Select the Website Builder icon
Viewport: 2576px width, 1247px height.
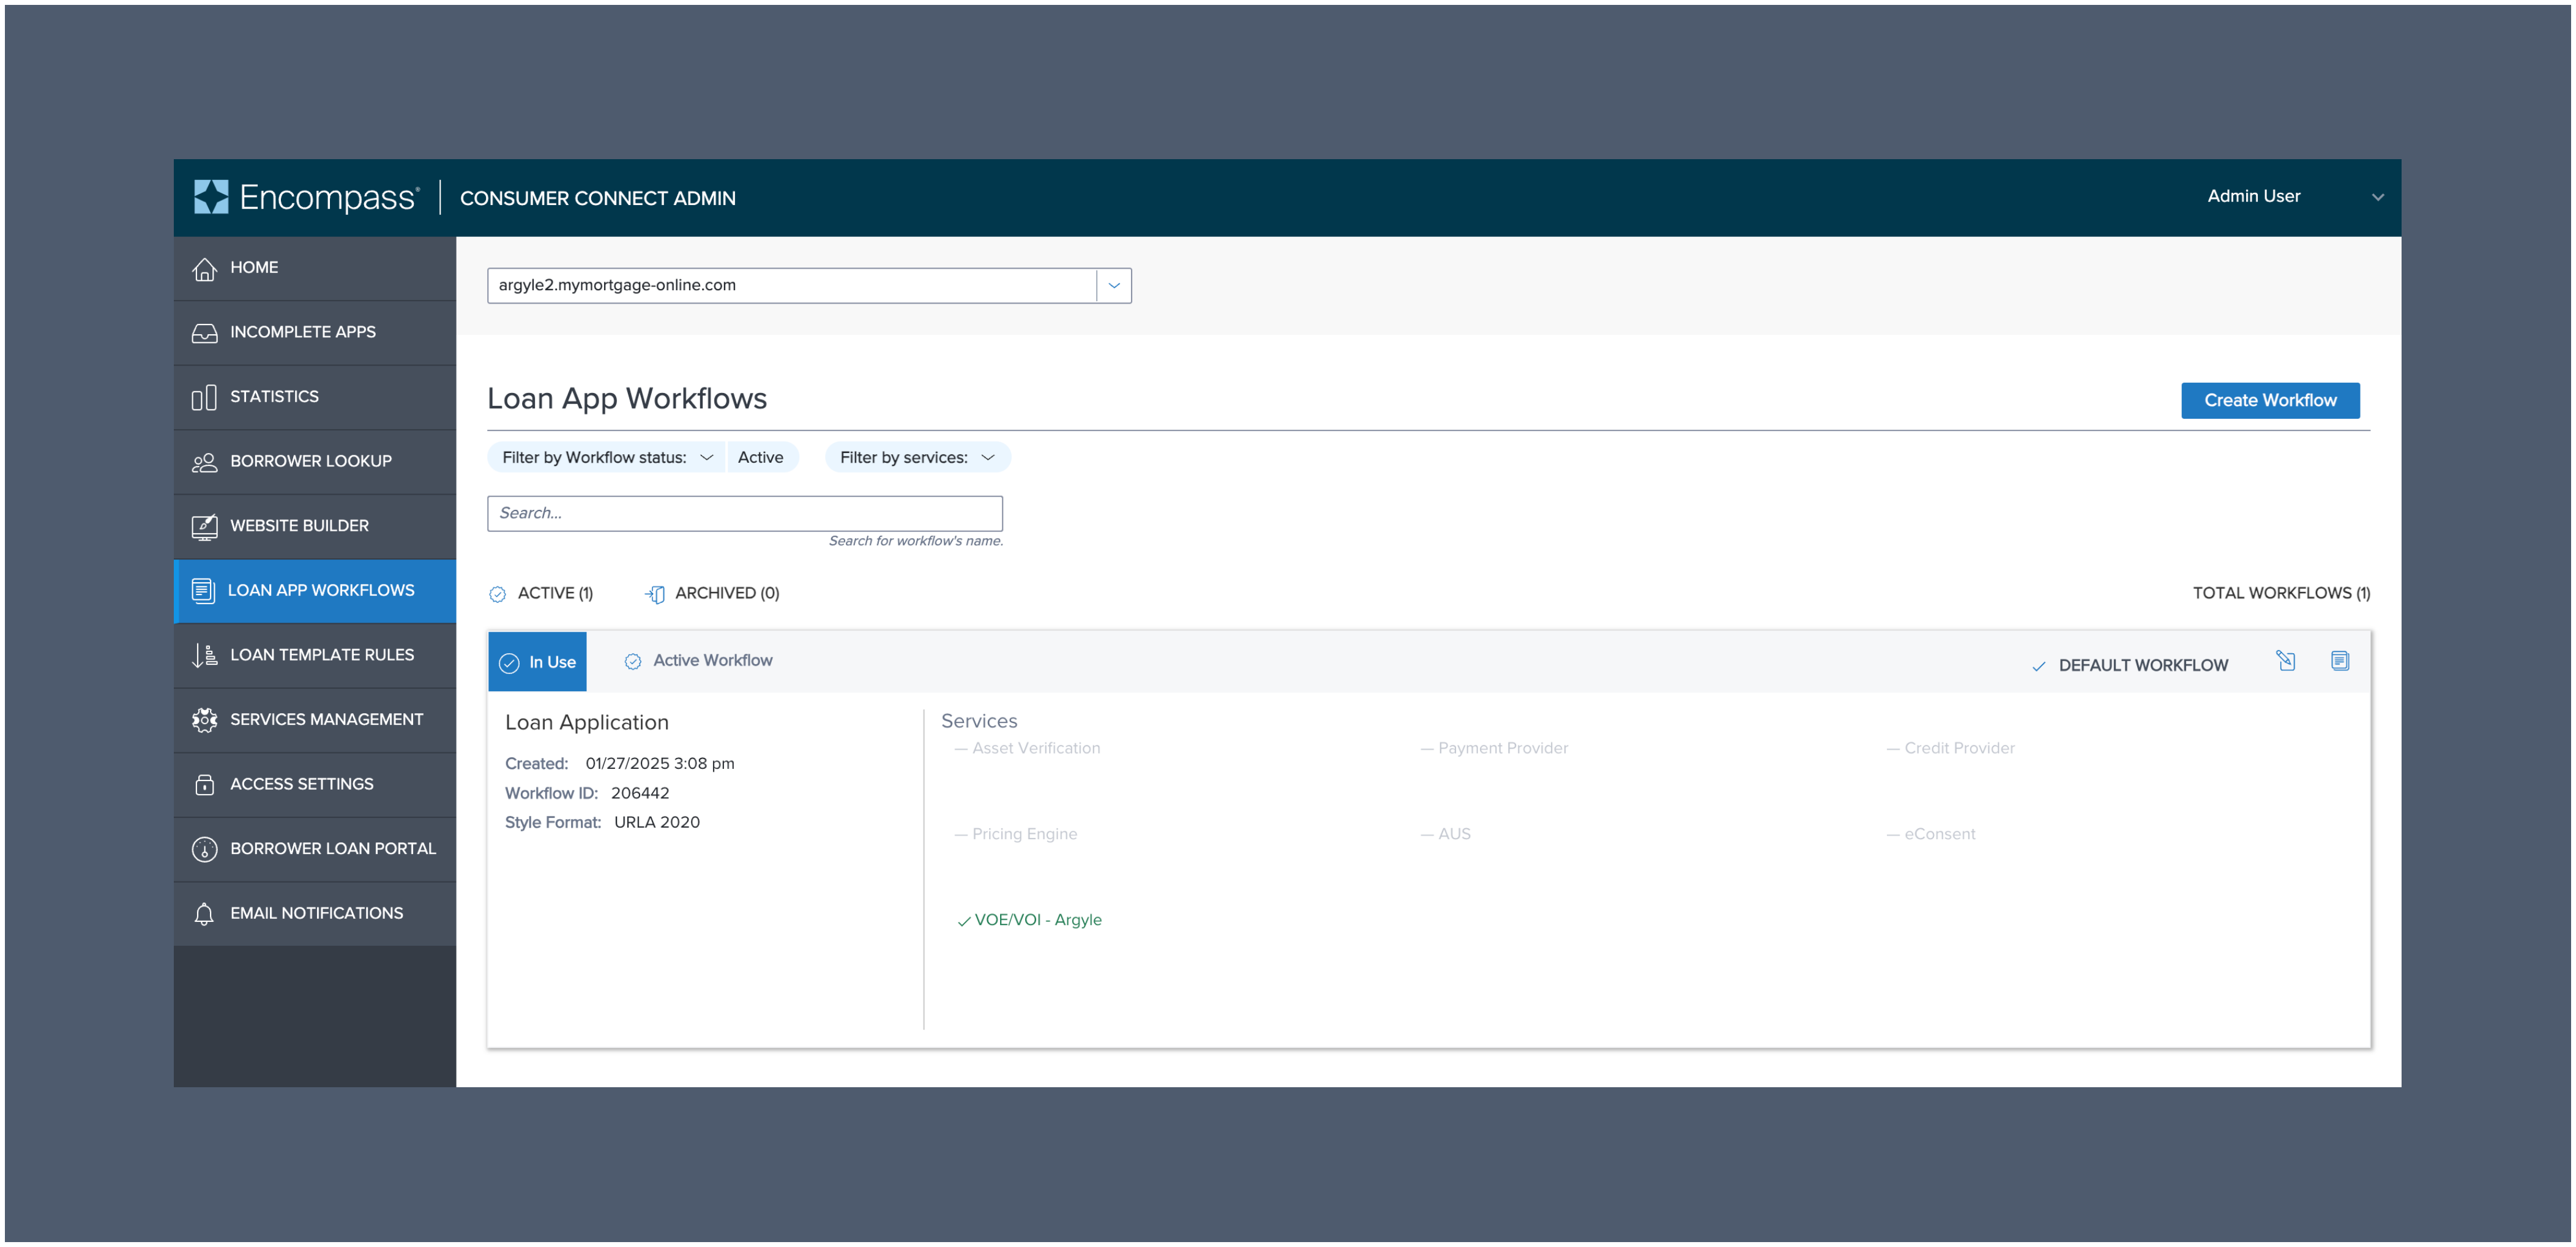204,525
